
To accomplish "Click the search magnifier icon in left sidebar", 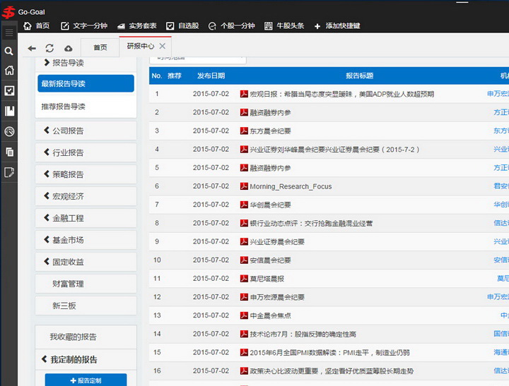I will click(8, 51).
